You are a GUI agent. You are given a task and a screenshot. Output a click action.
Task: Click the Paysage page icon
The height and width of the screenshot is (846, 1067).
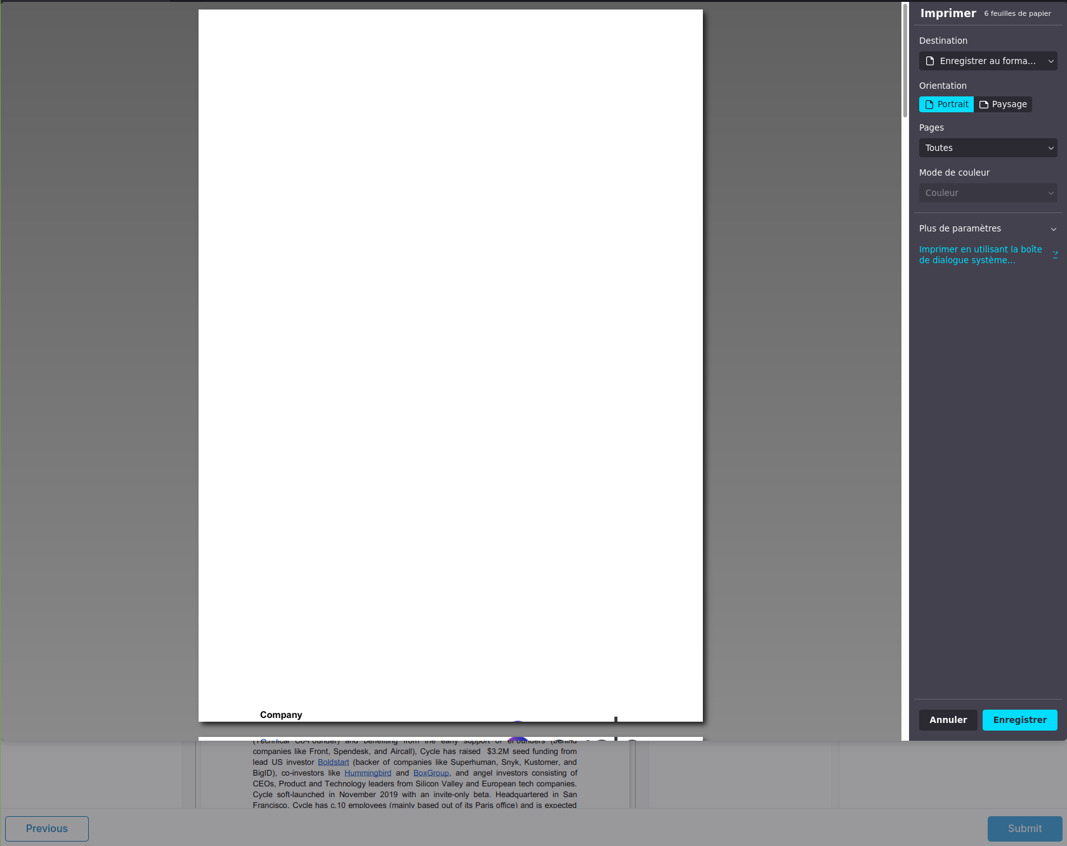click(984, 104)
